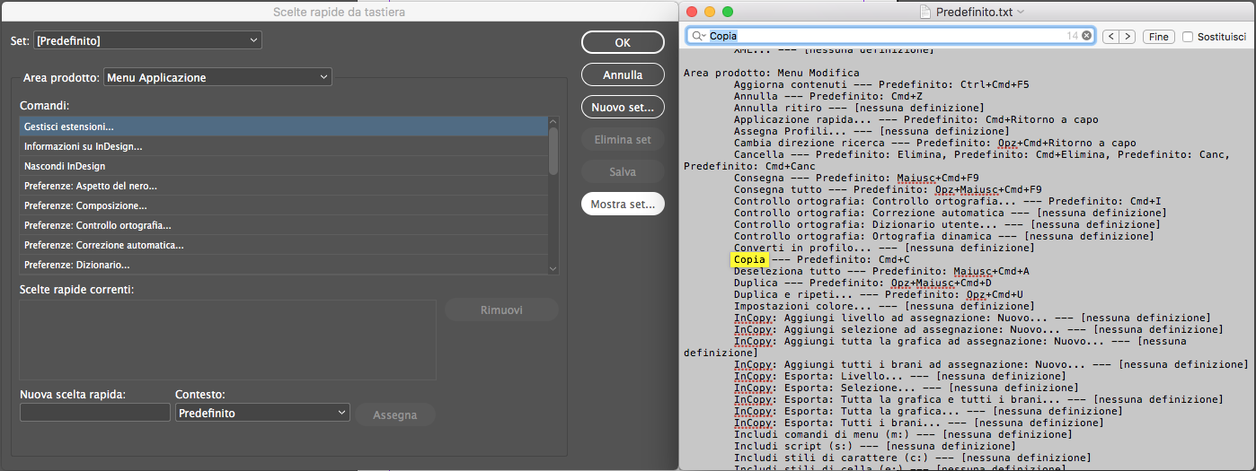Open the Area prodotto dropdown
The height and width of the screenshot is (471, 1256).
click(217, 78)
